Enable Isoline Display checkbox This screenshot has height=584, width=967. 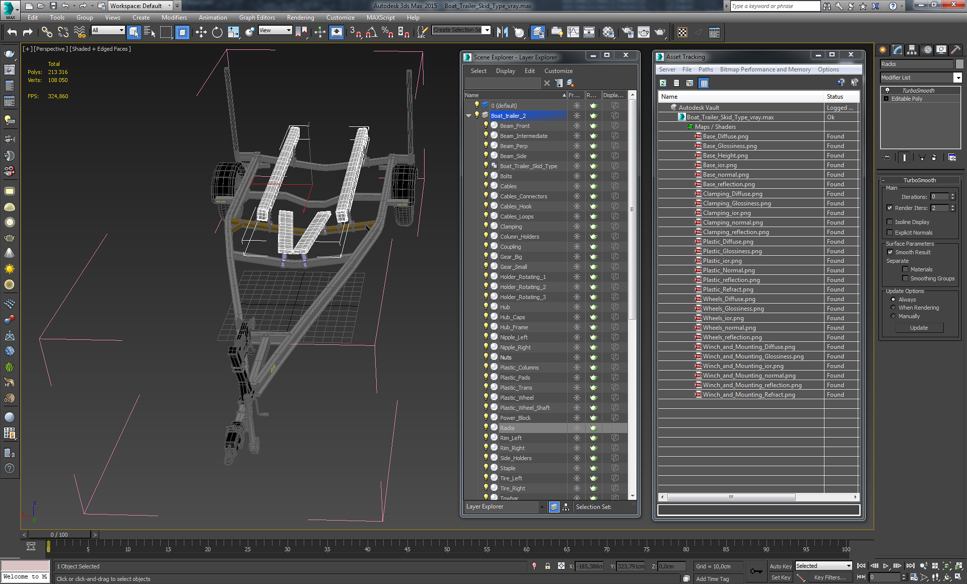[889, 222]
